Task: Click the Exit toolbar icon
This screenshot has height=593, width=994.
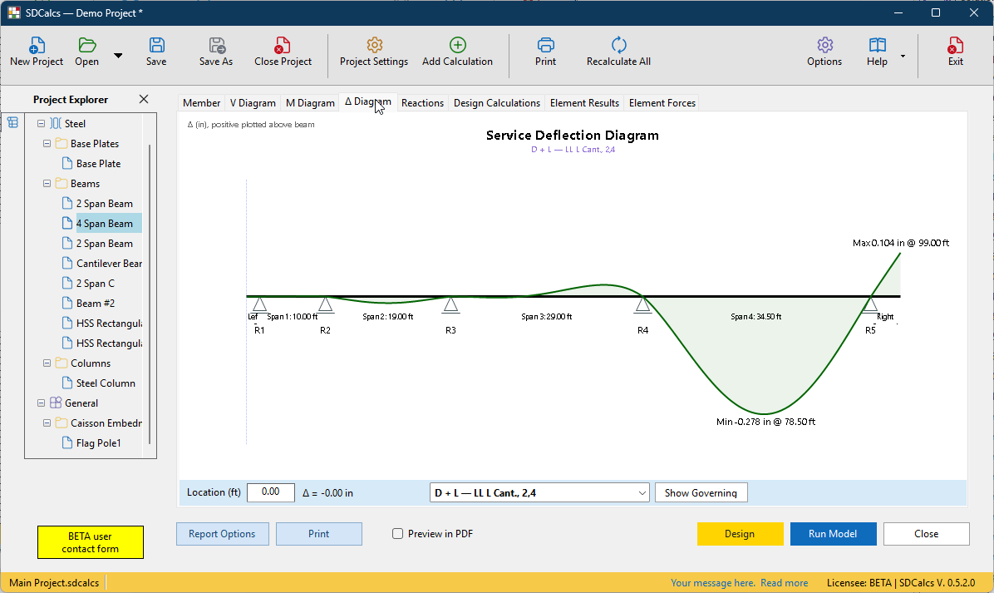Action: [955, 46]
